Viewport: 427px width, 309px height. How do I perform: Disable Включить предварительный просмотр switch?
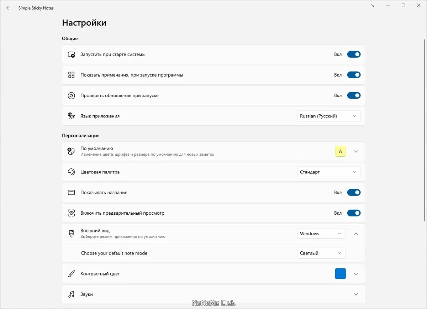point(354,213)
